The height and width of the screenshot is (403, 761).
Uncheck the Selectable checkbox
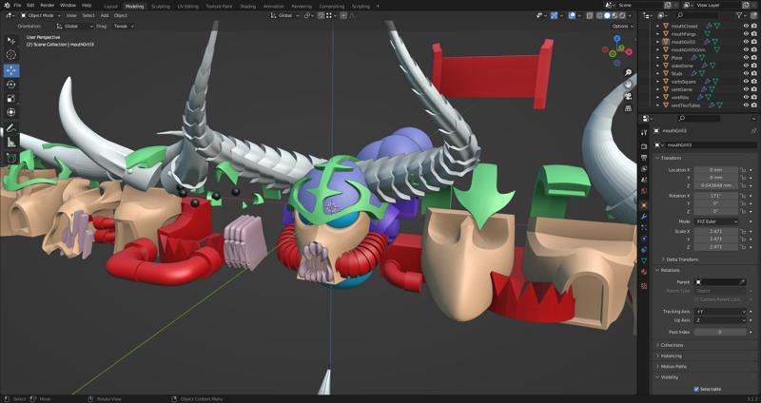point(696,389)
